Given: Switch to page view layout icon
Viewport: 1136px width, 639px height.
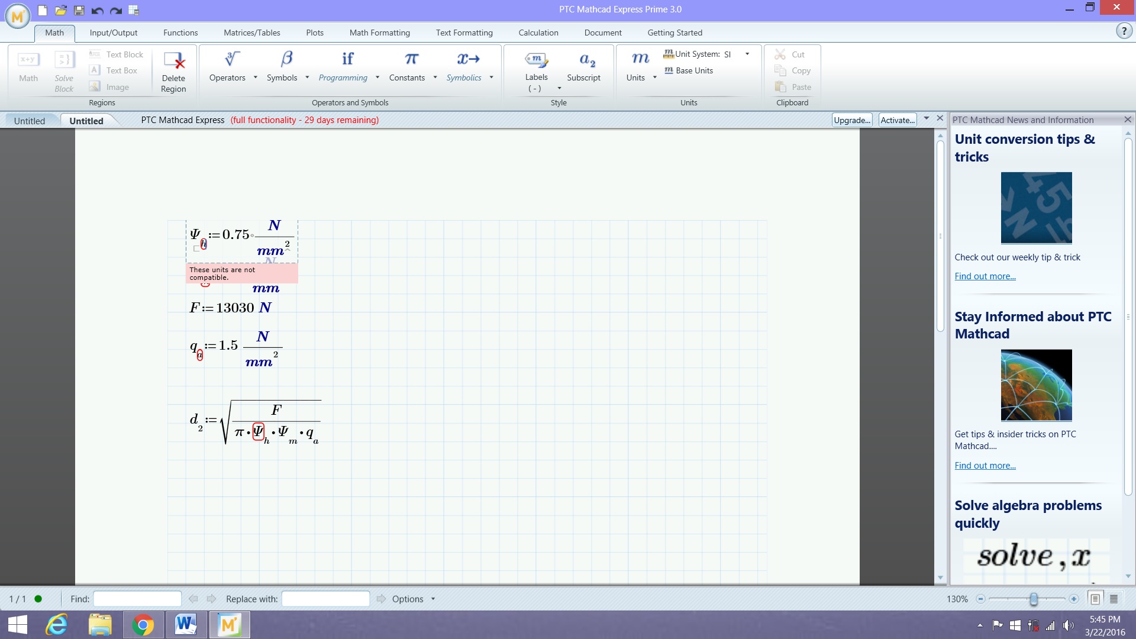Looking at the screenshot, I should pos(1095,599).
